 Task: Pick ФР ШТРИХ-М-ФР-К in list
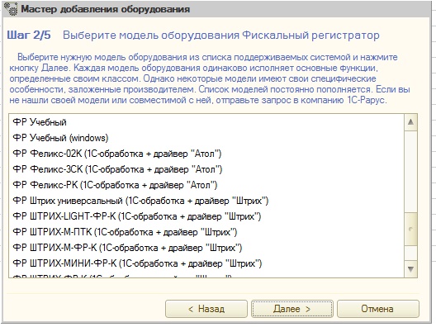pos(206,248)
